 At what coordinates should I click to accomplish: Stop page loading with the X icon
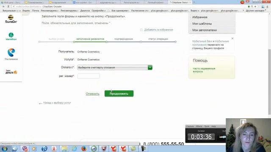[14, 6]
